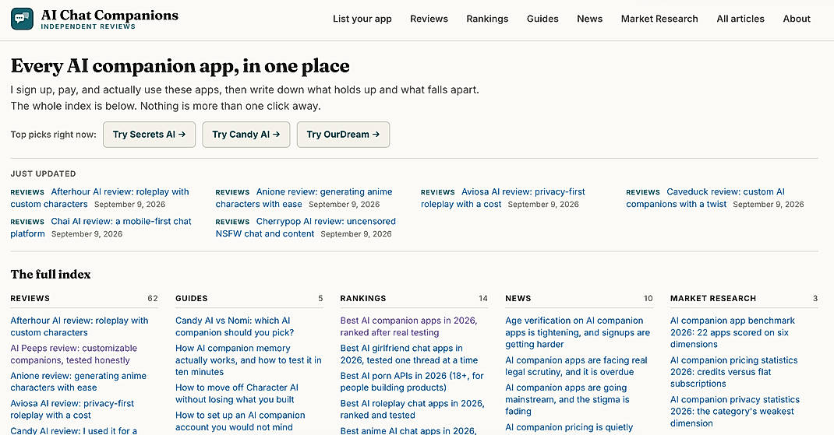834x435 pixels.
Task: Open AI companion apps are going mainstream news
Action: (567, 399)
